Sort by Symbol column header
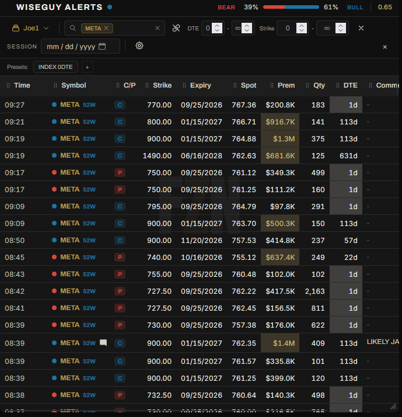This screenshot has width=402, height=417. 74,85
